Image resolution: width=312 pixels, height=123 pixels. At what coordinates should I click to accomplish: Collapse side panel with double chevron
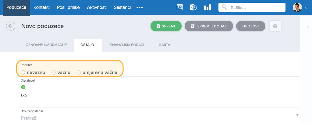pos(308,26)
